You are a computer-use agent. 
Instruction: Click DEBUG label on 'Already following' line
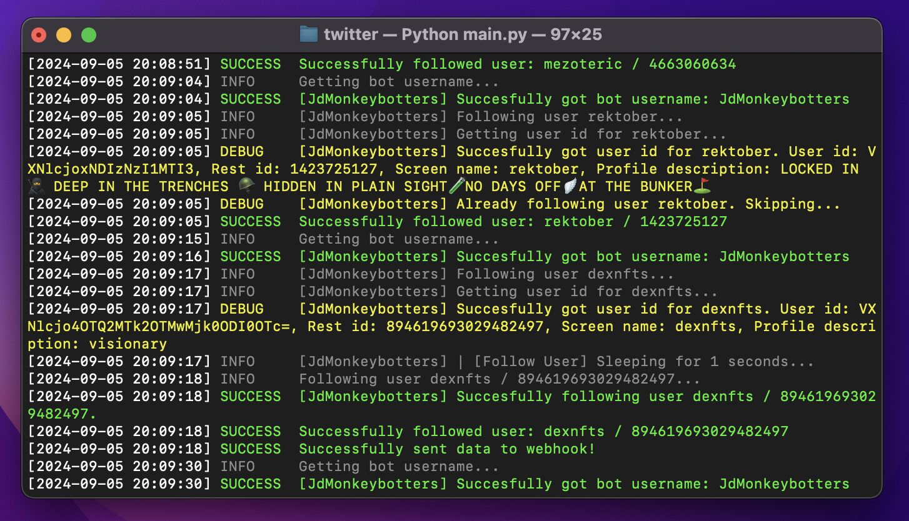point(242,204)
